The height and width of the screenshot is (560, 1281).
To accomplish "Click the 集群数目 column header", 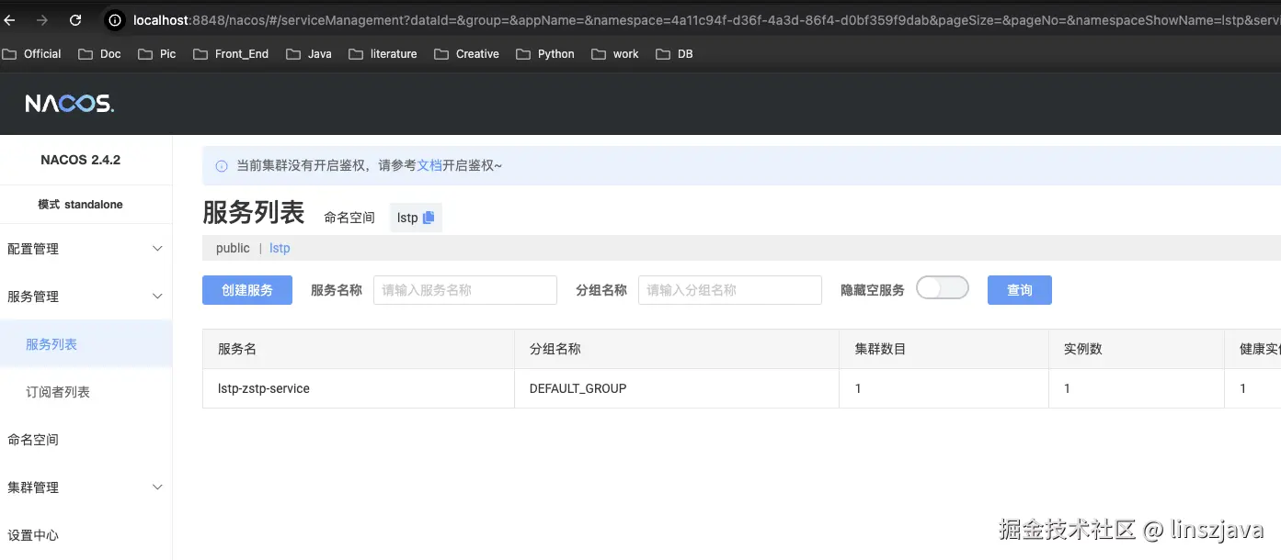I will (944, 349).
